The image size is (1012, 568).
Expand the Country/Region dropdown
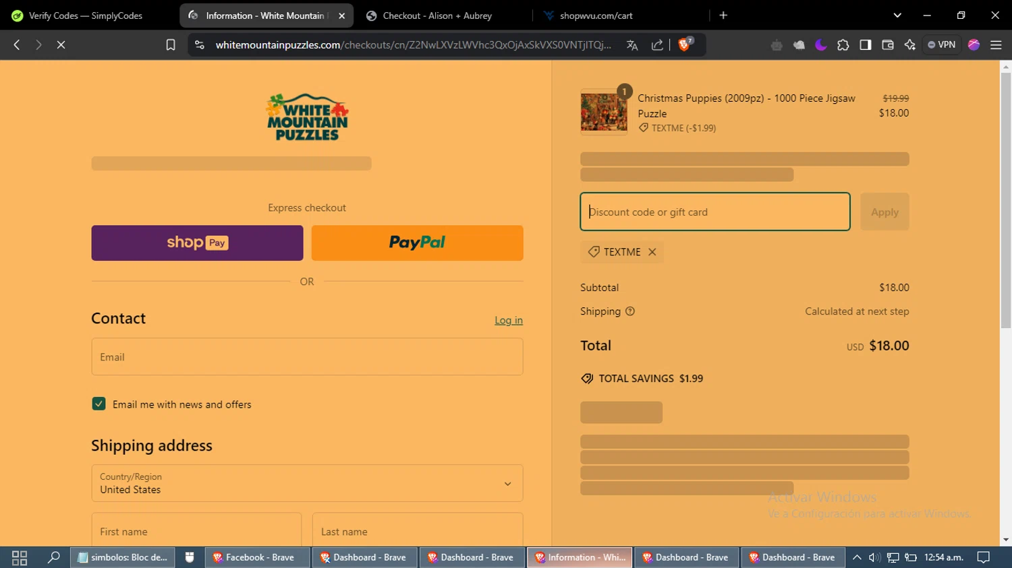tap(307, 483)
